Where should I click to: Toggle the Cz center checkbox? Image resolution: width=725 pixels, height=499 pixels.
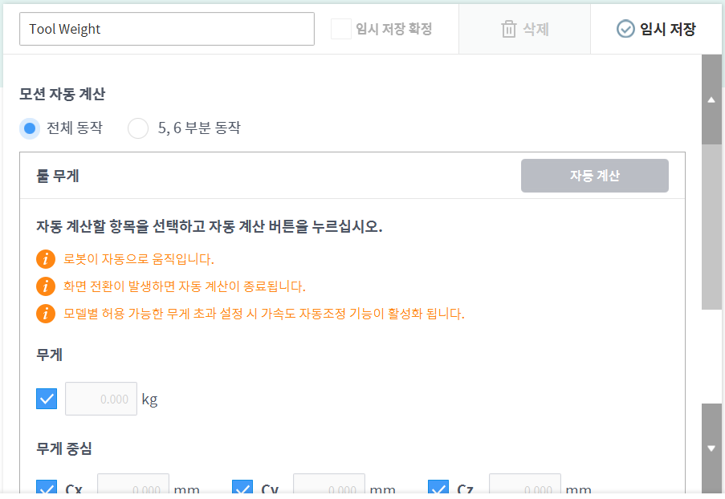[438, 489]
